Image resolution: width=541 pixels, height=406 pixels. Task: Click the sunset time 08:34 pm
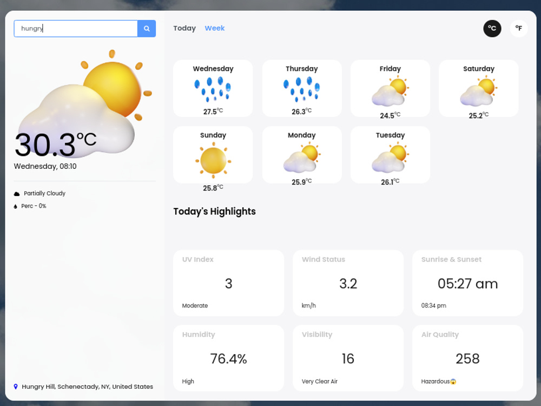coord(434,306)
